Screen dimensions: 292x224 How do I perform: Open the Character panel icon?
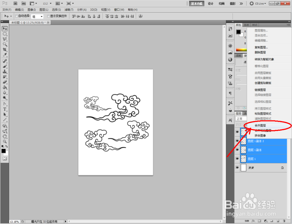[x=230, y=120]
